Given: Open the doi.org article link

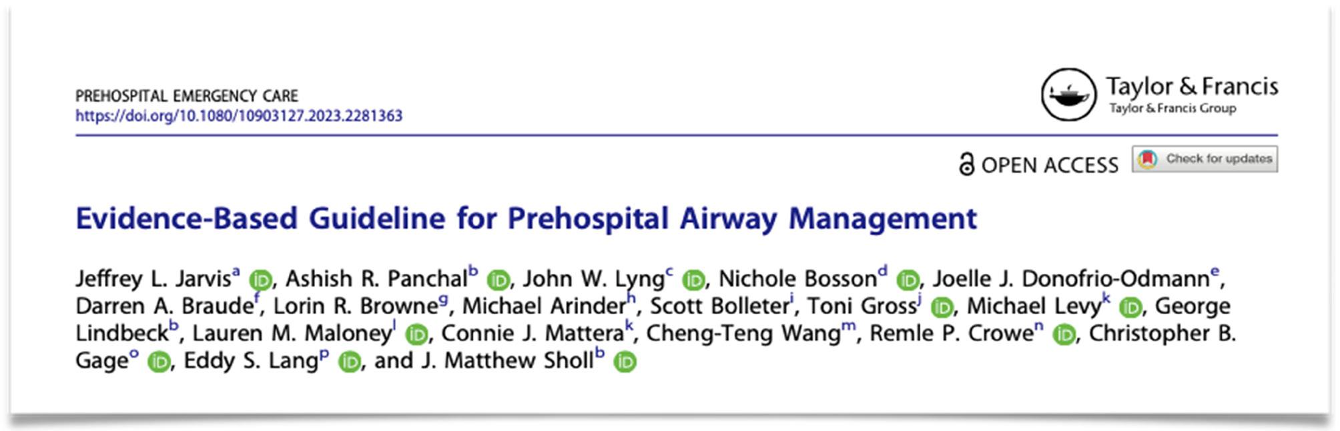Looking at the screenshot, I should pos(239,116).
